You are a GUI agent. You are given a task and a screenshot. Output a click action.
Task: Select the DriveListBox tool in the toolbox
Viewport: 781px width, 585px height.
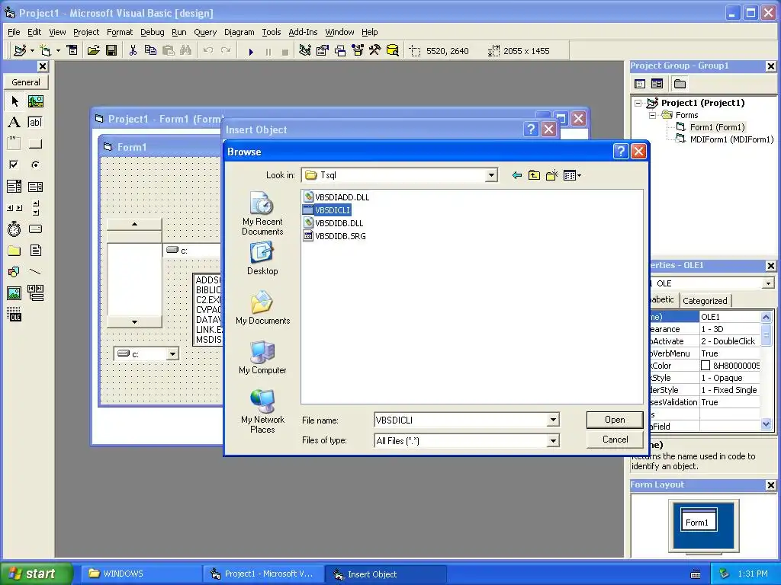coord(35,229)
